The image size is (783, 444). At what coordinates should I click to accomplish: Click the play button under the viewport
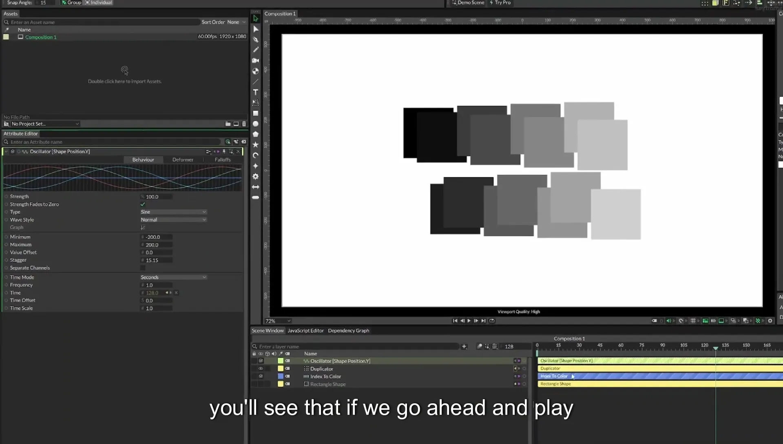469,321
